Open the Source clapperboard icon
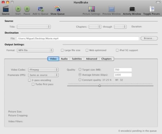 point(6,9)
